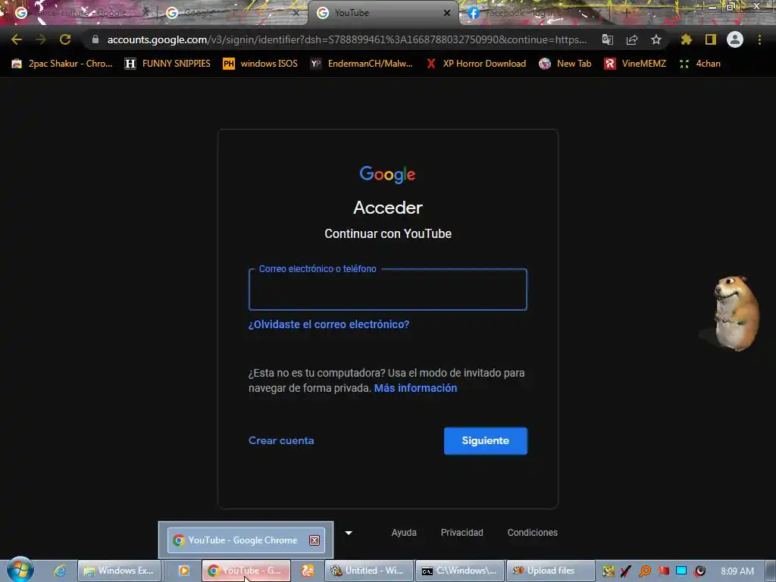Open the orange UC Browser taskbar icon
This screenshot has height=582, width=776.
click(x=308, y=571)
